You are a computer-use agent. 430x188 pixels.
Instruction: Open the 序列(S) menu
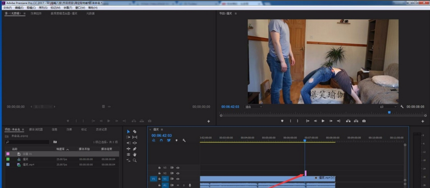(42, 8)
